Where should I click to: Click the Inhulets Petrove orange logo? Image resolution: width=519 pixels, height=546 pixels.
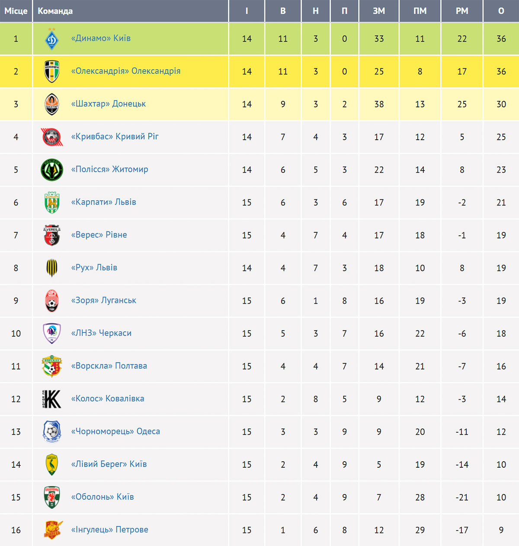click(x=53, y=530)
